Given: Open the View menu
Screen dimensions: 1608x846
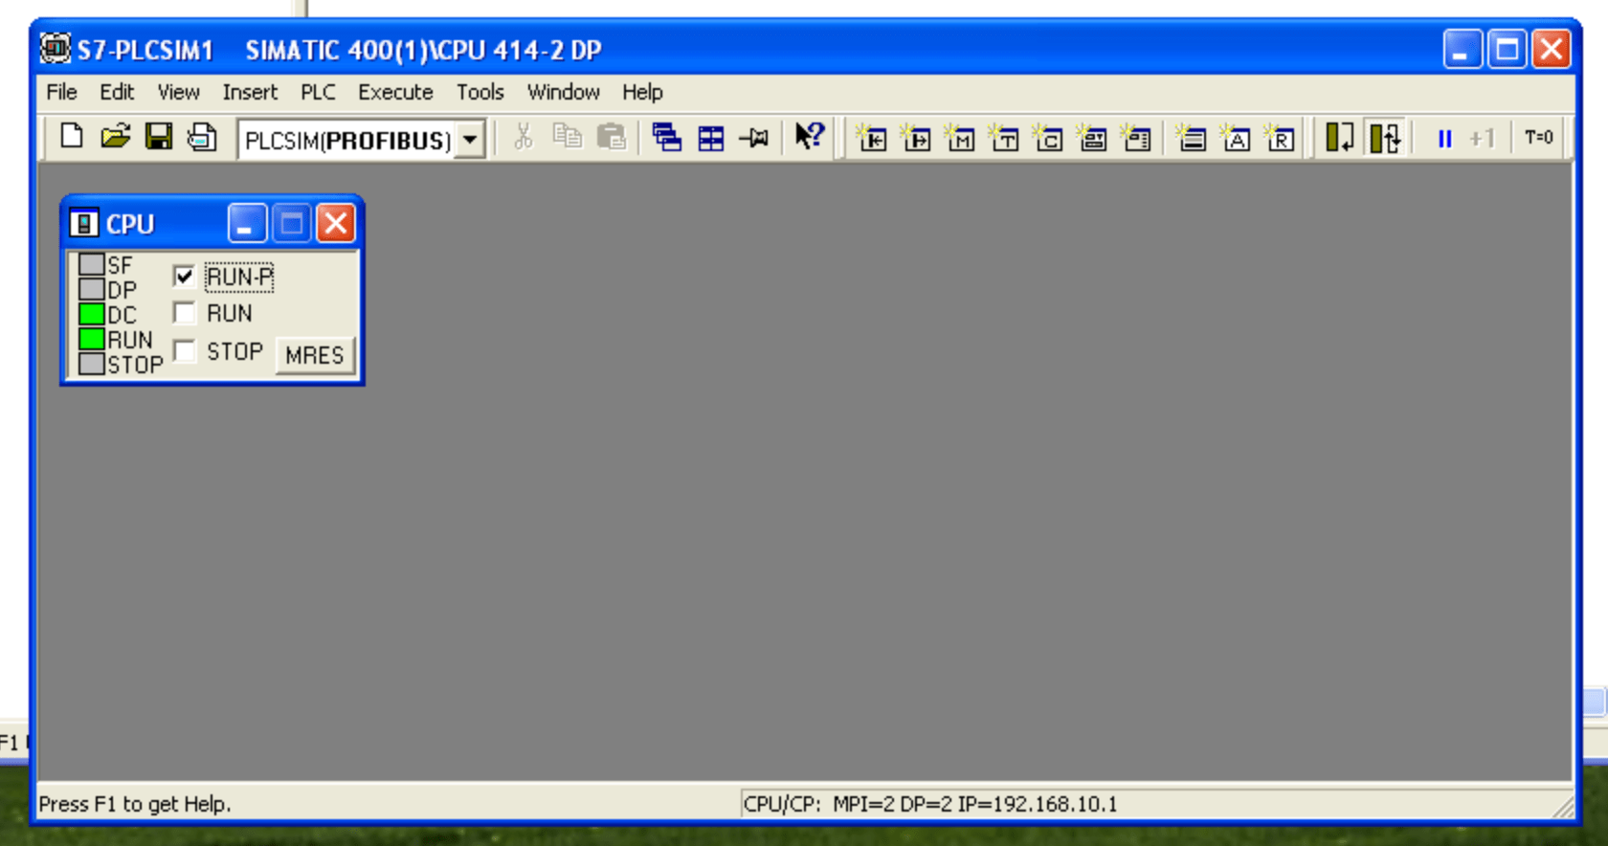Looking at the screenshot, I should click(x=178, y=92).
